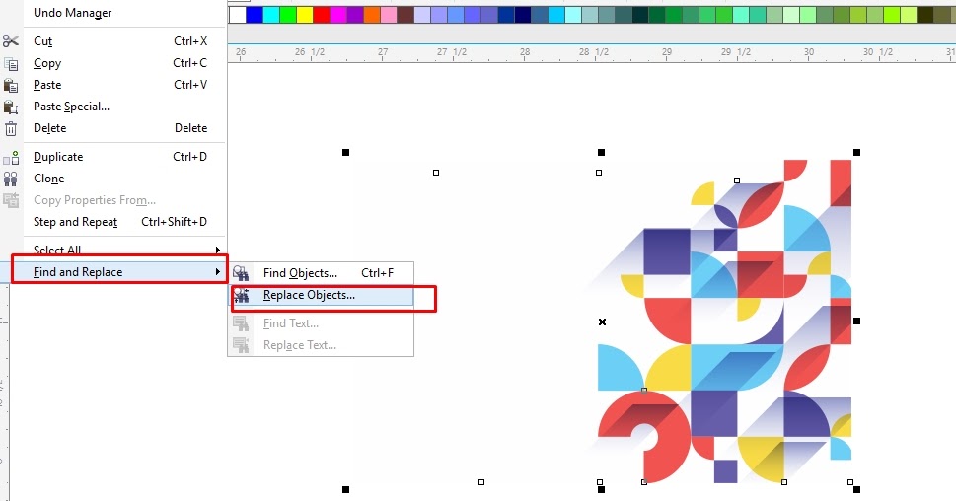The height and width of the screenshot is (501, 956).
Task: Pick the red palette swatch
Action: click(322, 15)
